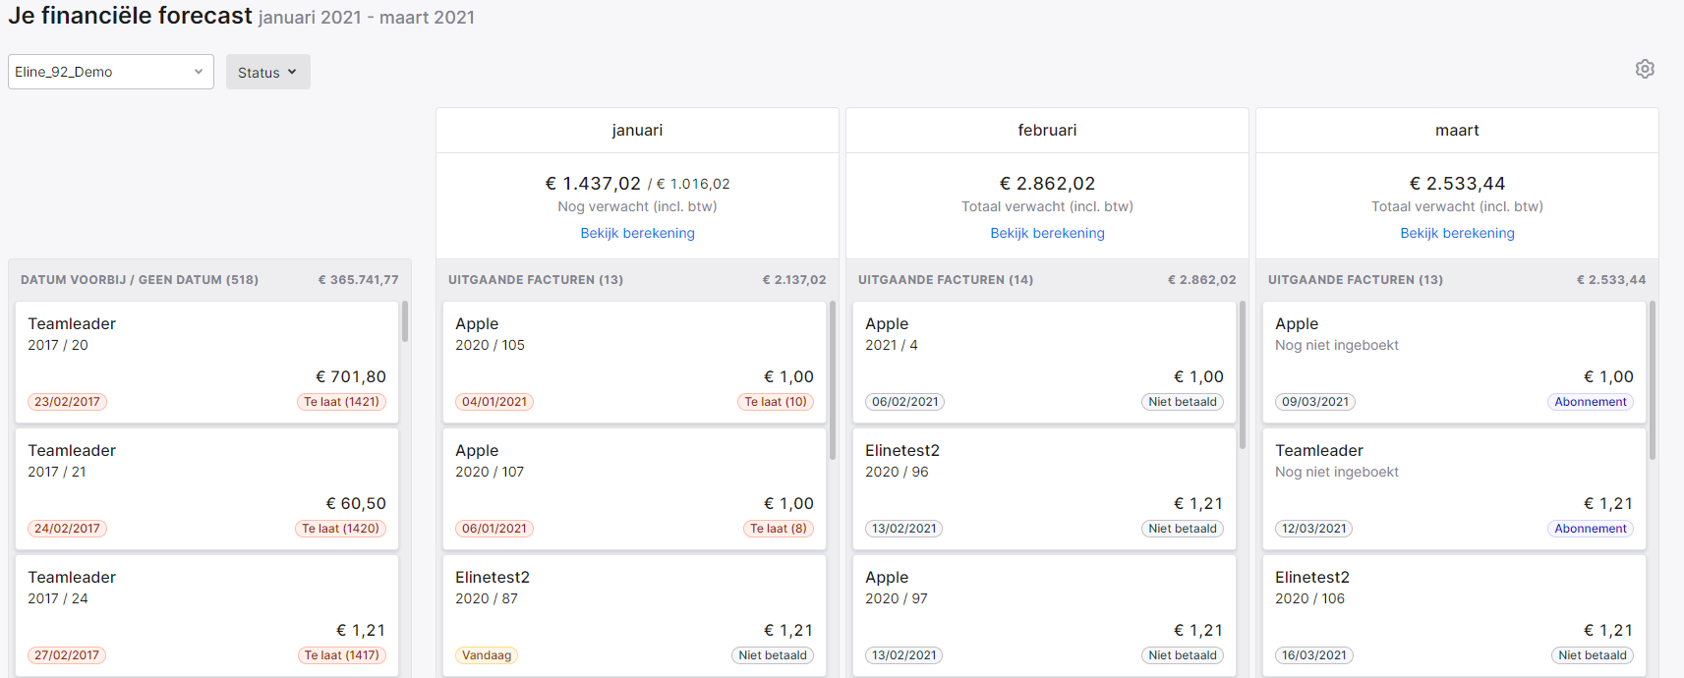Click the scrollbar of the maart invoices column
This screenshot has height=678, width=1684.
(x=1653, y=380)
